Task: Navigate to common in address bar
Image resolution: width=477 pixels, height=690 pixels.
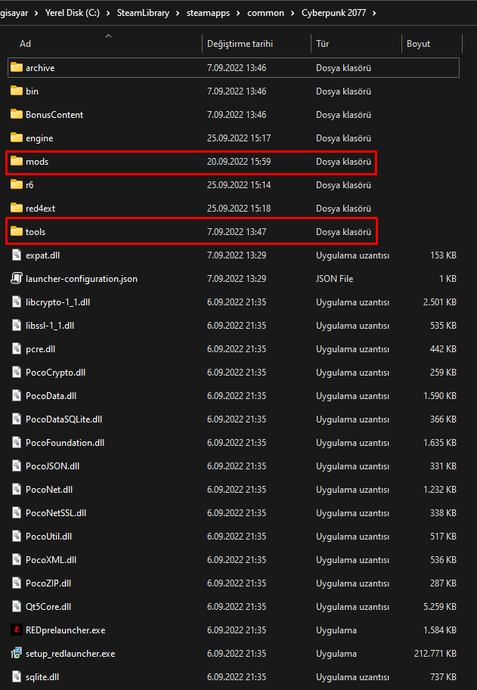Action: (265, 13)
